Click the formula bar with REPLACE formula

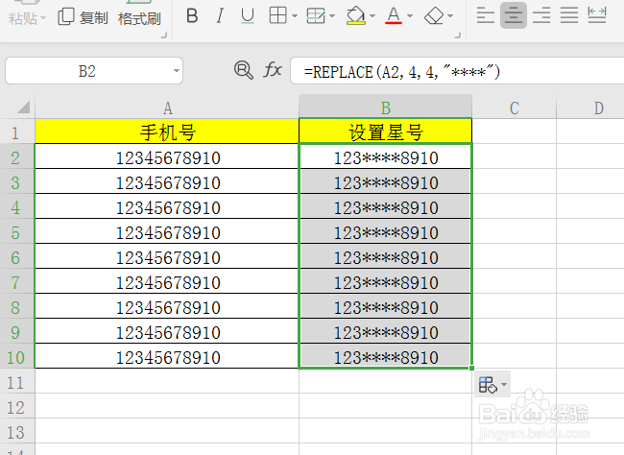pyautogui.click(x=457, y=71)
